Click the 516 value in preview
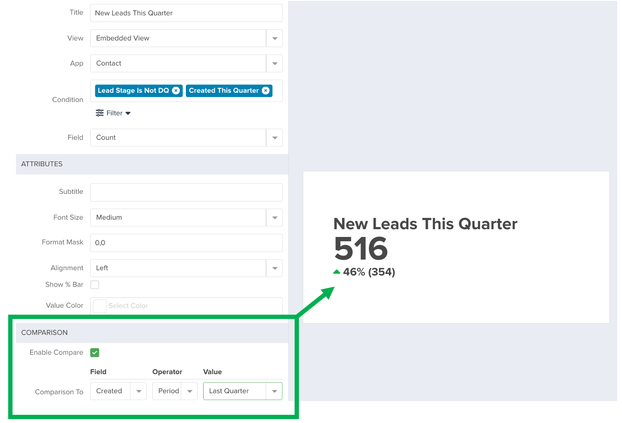The width and height of the screenshot is (622, 423). pyautogui.click(x=361, y=249)
